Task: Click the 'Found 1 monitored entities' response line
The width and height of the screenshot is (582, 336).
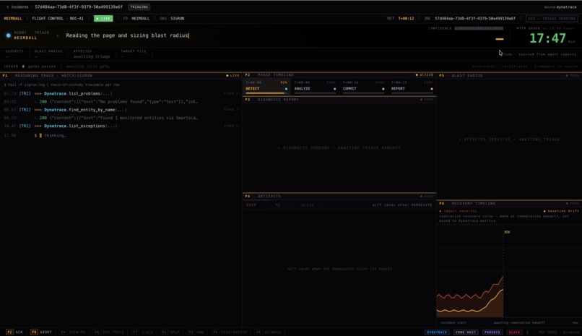Action: point(118,118)
